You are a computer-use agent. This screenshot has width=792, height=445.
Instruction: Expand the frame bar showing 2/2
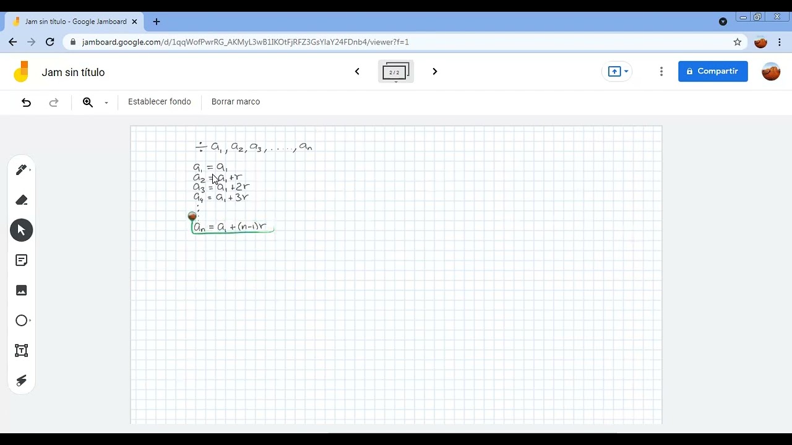395,72
